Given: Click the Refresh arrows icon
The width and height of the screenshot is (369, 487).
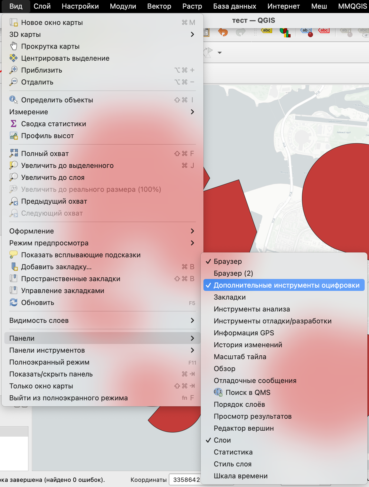Looking at the screenshot, I should (x=14, y=303).
